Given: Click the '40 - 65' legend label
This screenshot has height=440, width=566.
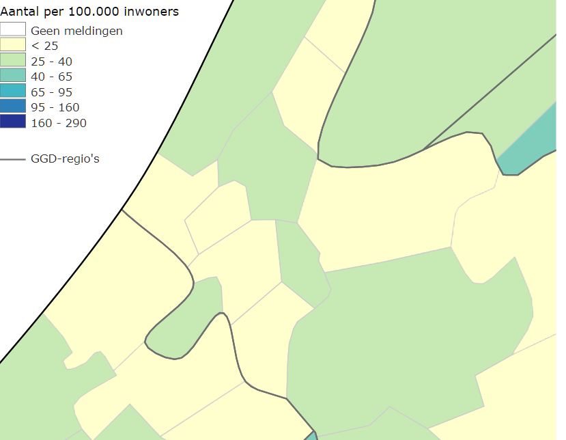Looking at the screenshot, I should click(x=52, y=77).
